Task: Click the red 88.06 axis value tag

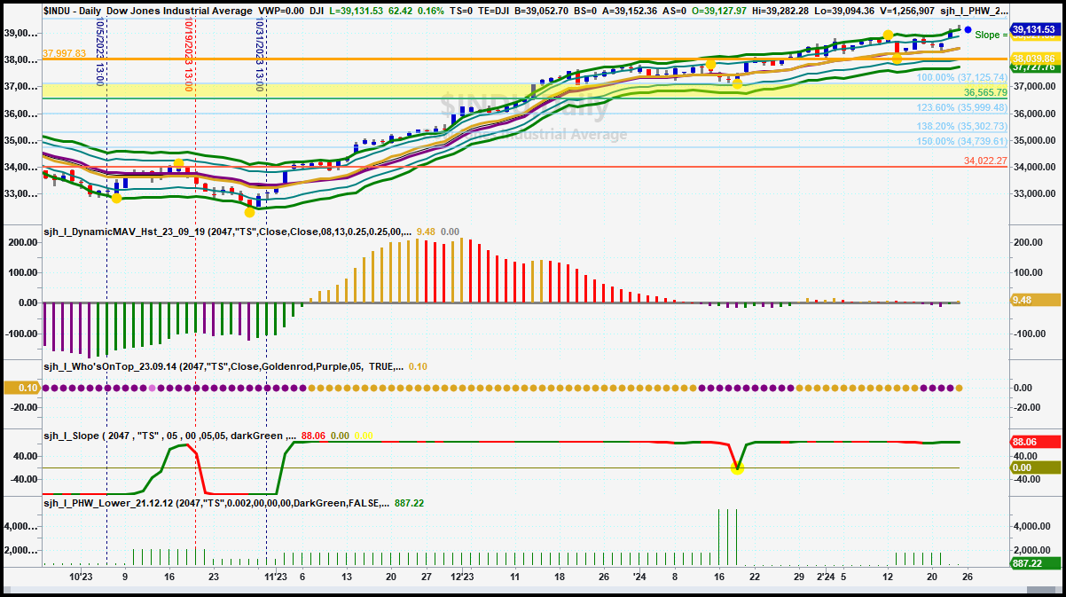Action: click(1036, 442)
